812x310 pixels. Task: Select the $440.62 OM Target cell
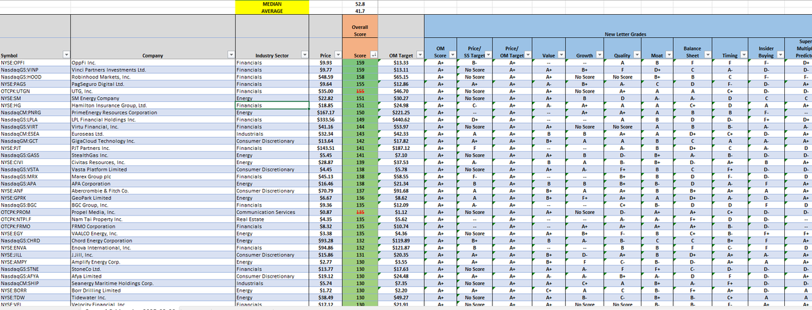click(x=401, y=119)
